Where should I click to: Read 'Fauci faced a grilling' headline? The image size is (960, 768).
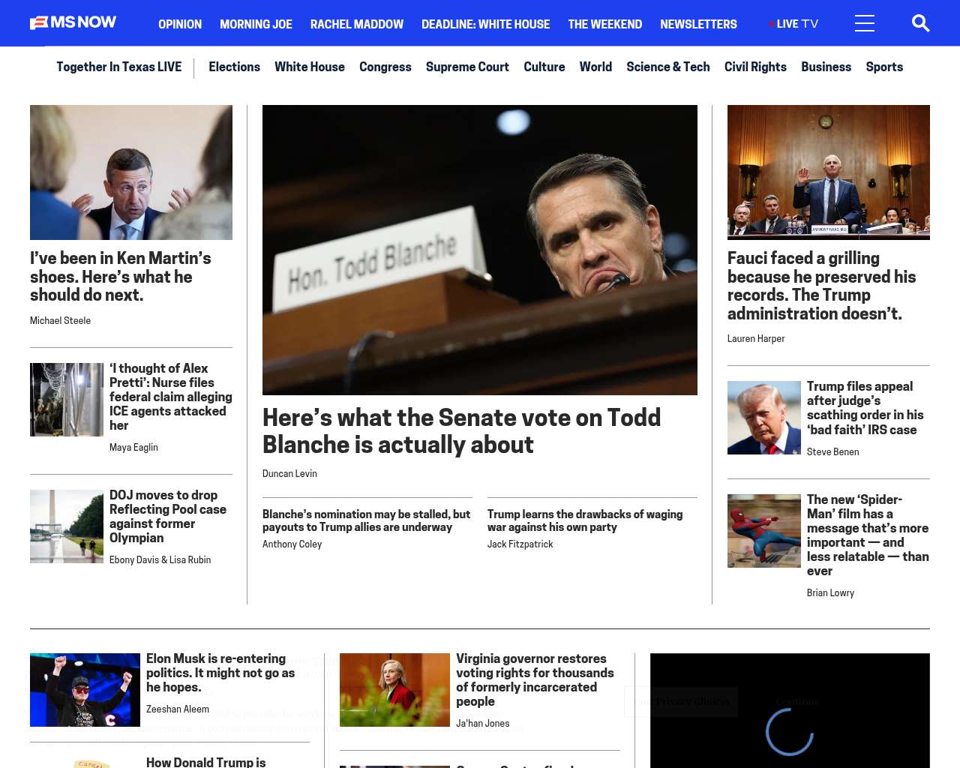point(822,286)
